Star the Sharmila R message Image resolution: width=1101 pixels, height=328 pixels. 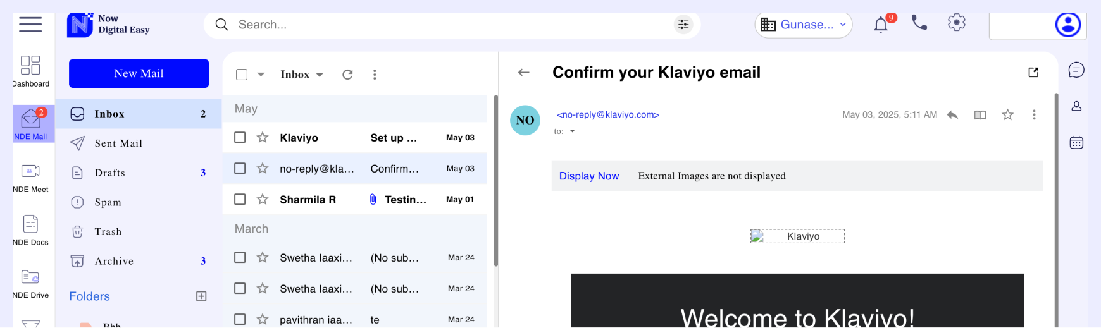[x=263, y=199]
